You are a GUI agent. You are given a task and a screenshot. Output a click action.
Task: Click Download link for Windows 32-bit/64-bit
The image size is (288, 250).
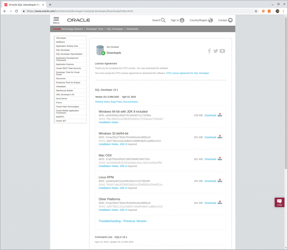click(x=210, y=137)
